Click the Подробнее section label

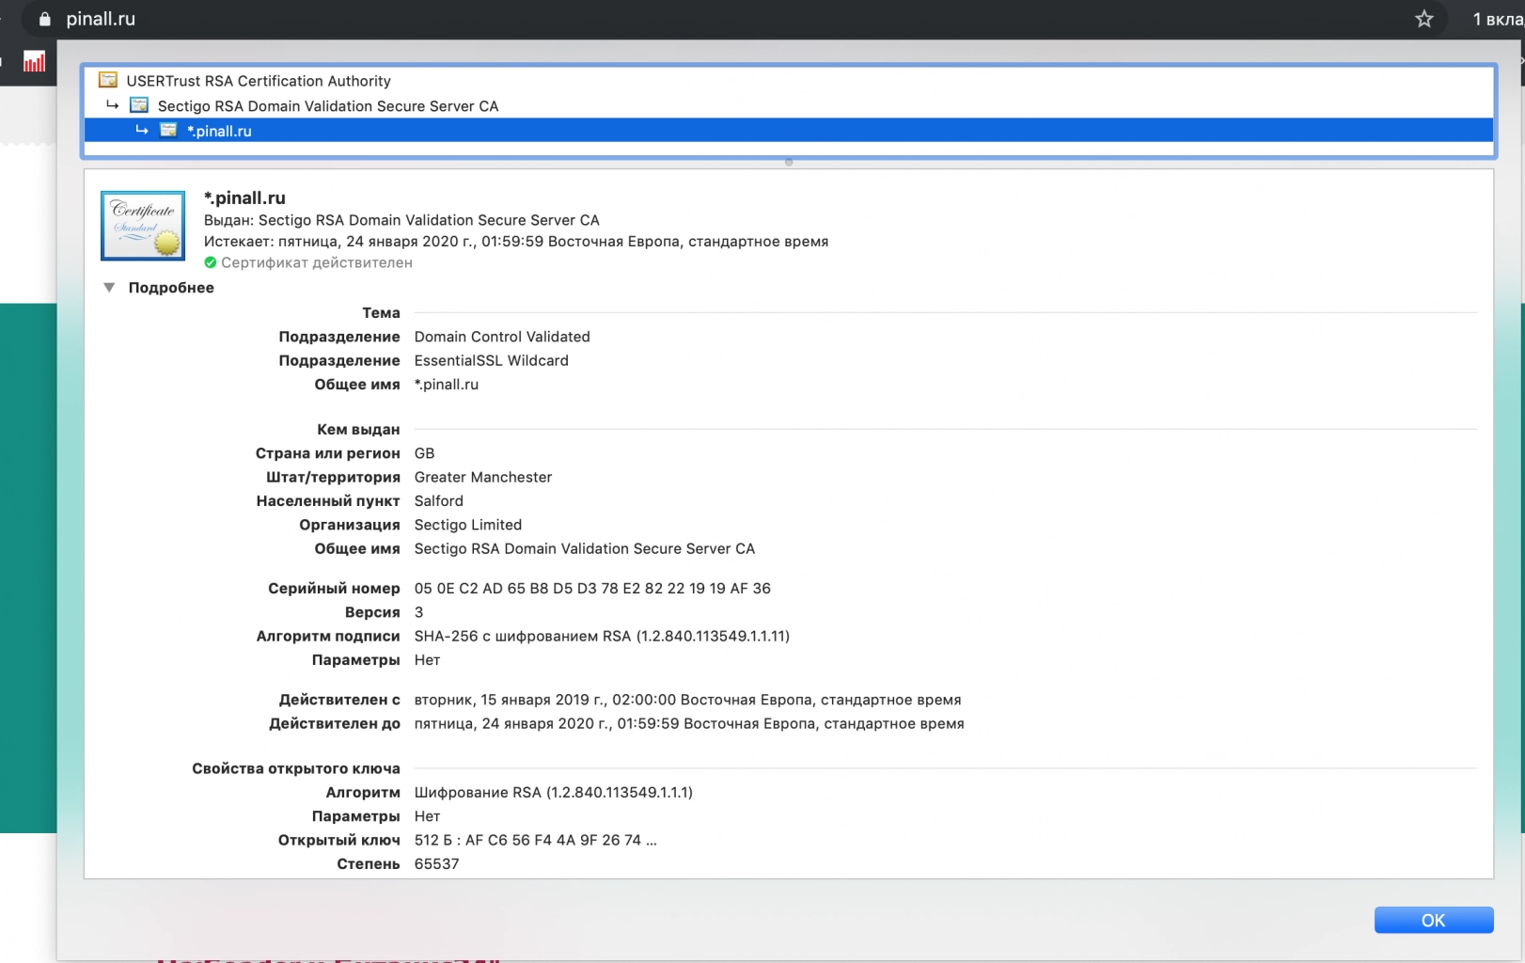pyautogui.click(x=171, y=288)
